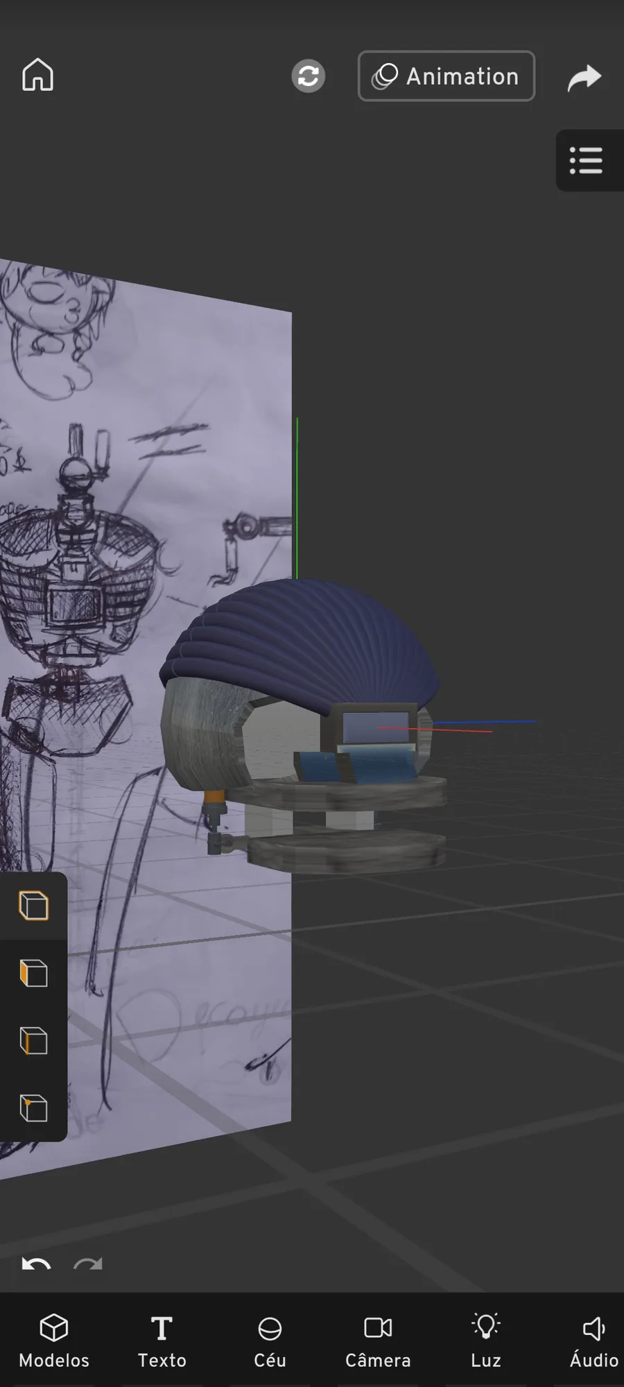
Task: Click the green Y-axis gizmo line
Action: [297, 498]
